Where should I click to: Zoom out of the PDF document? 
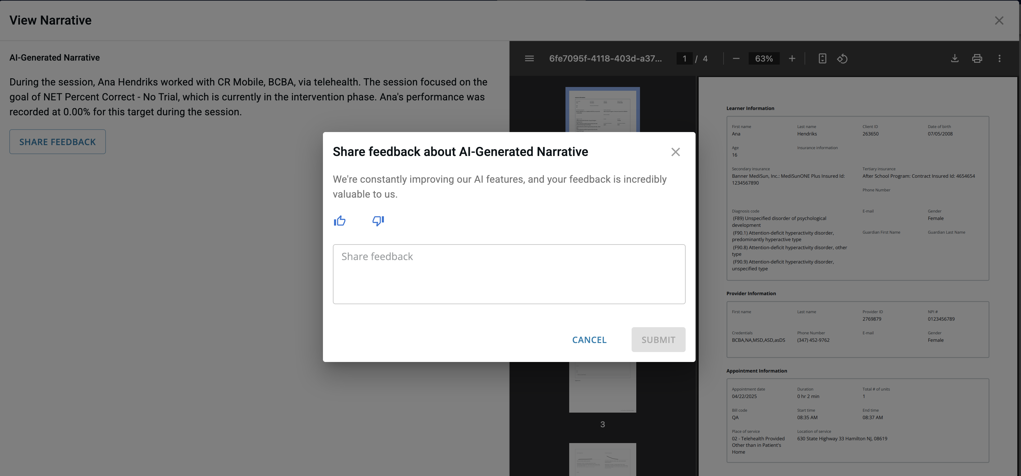[x=736, y=58]
